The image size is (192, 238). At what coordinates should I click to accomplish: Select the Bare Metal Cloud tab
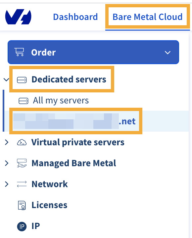[x=148, y=17]
